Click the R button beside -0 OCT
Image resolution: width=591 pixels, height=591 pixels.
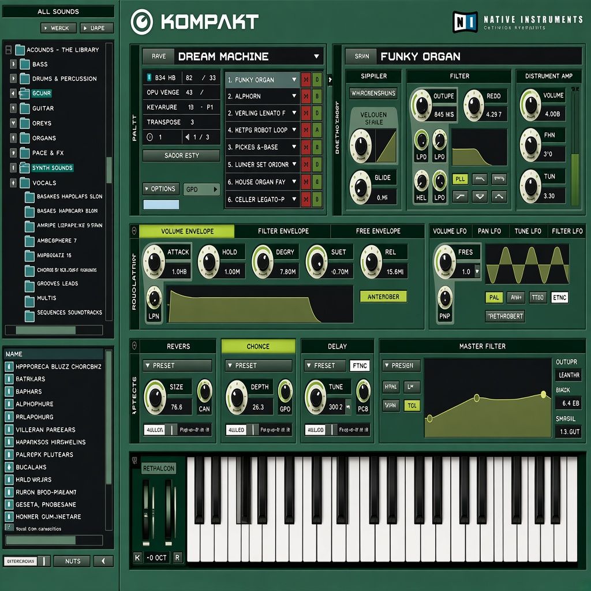178,558
